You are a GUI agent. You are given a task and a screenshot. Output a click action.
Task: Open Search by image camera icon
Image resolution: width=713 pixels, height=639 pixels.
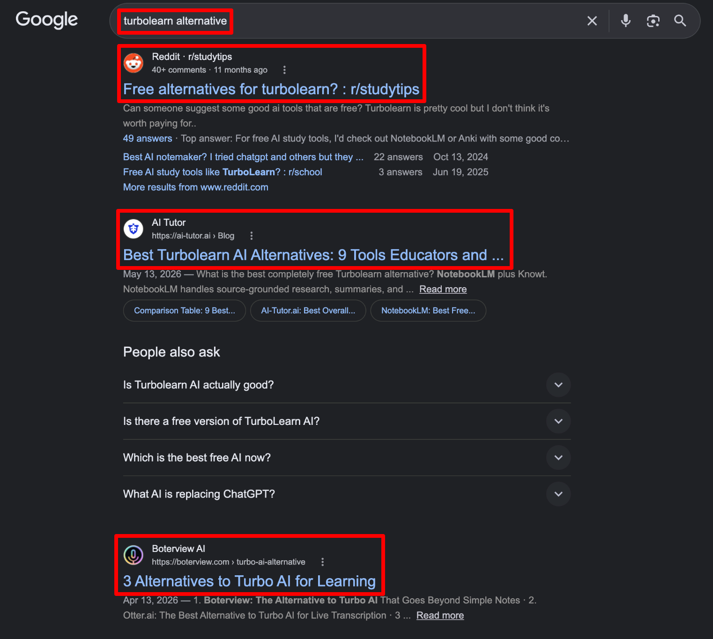(653, 21)
